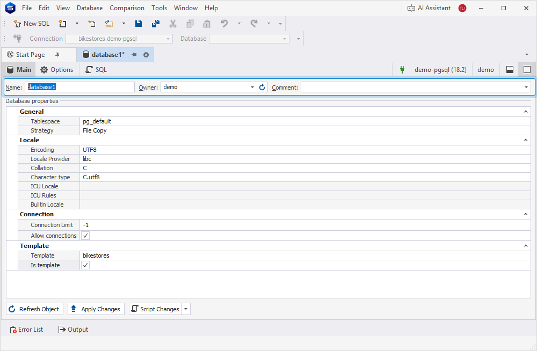Viewport: 537px width, 351px height.
Task: Click the Refresh Object button
Action: click(34, 309)
